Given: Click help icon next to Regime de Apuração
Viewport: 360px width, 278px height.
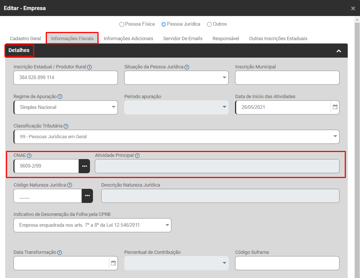Looking at the screenshot, I should pos(60,97).
